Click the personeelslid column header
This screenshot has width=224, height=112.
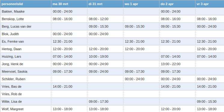point(26,4)
